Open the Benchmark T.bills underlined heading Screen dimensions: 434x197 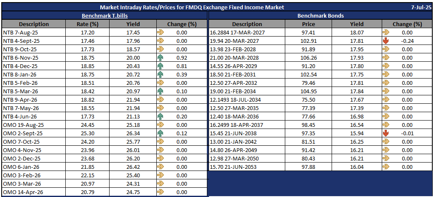104,16
